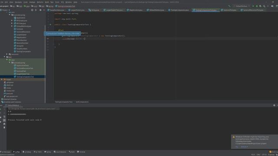
Task: Click rerun icon in Run panel
Action: 1,109
